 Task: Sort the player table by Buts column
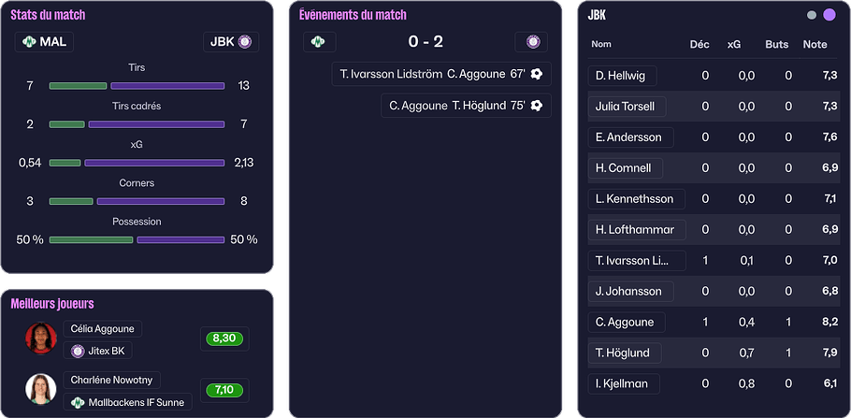[776, 44]
